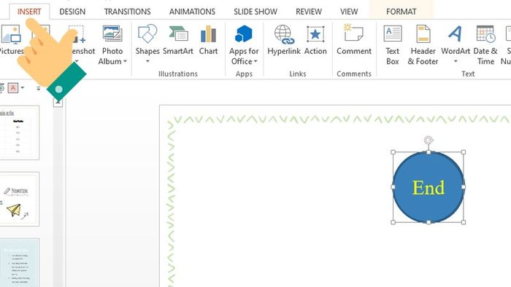
Task: Open the Shapes gallery
Action: click(x=147, y=44)
